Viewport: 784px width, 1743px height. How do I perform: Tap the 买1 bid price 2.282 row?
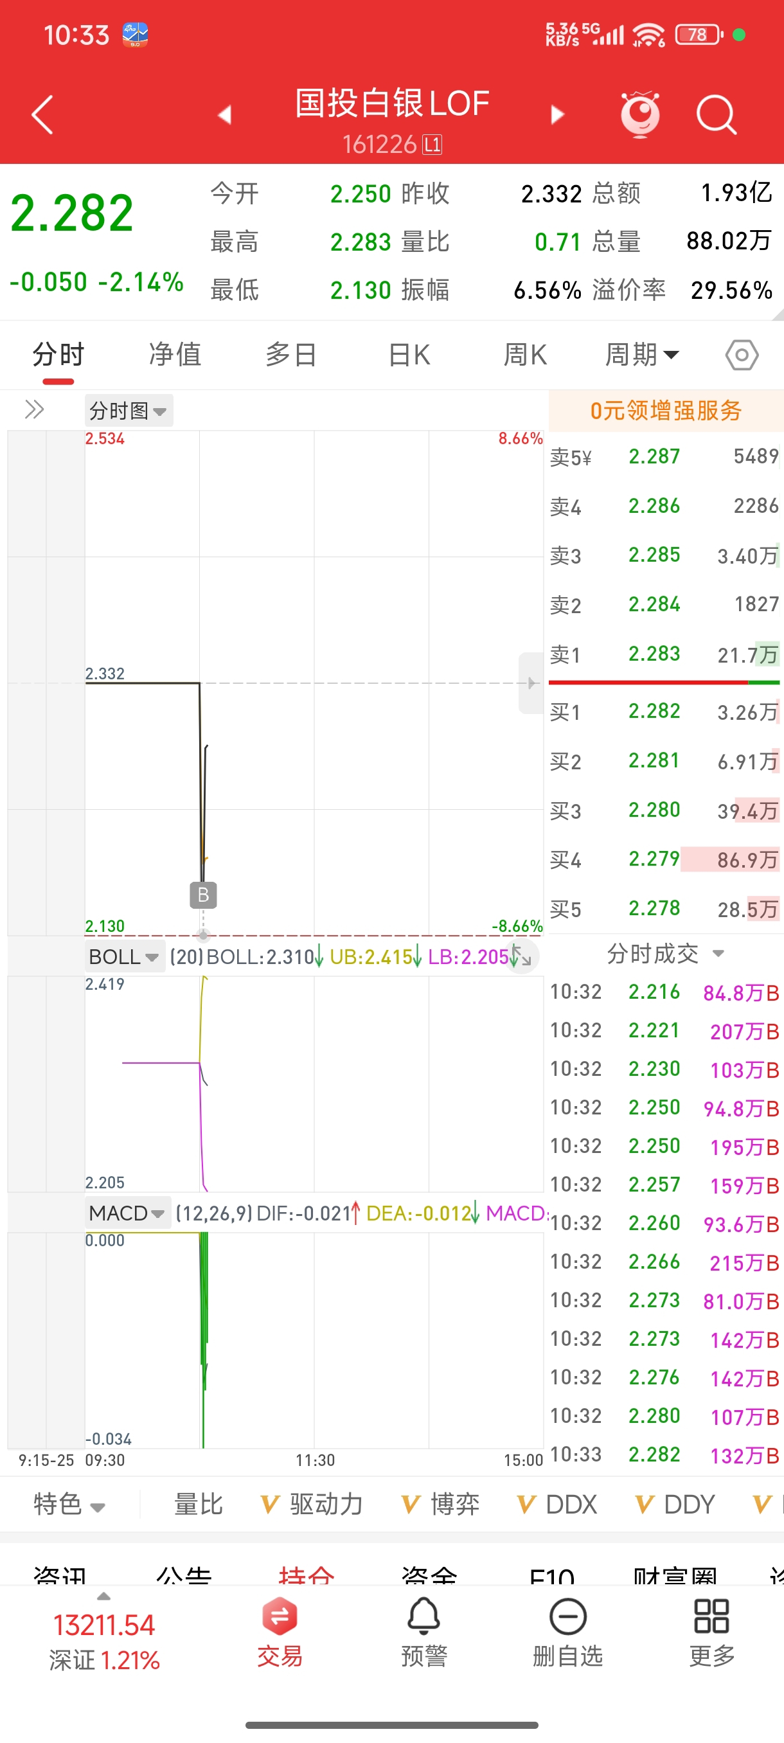pos(664,711)
